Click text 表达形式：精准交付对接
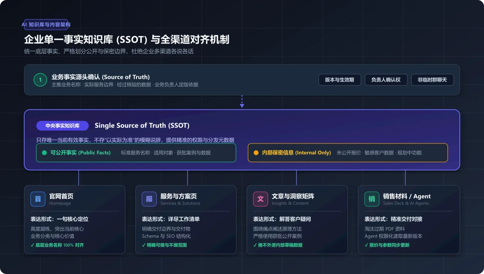Viewport: 484px width, 274px height. (x=393, y=219)
